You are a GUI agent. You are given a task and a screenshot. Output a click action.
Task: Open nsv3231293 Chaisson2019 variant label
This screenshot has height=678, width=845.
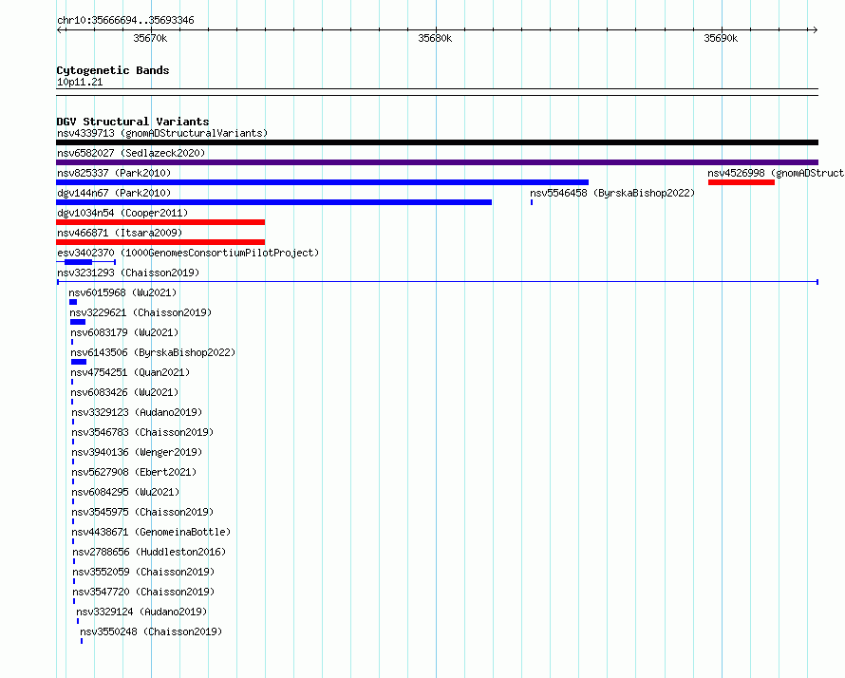click(x=128, y=273)
